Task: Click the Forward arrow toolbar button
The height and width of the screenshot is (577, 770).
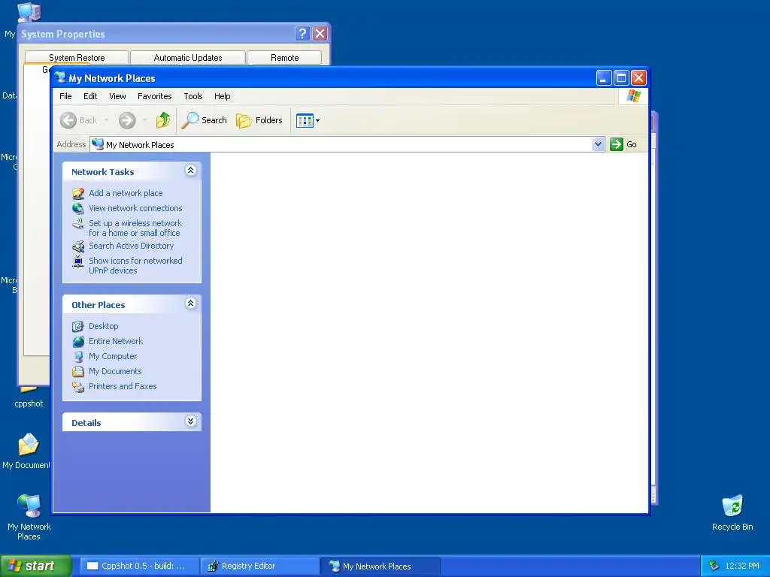Action: [x=127, y=120]
